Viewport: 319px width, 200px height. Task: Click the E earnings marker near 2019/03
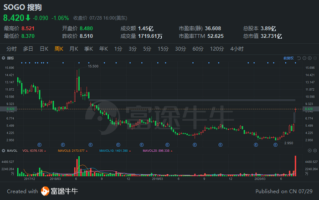[167, 145]
